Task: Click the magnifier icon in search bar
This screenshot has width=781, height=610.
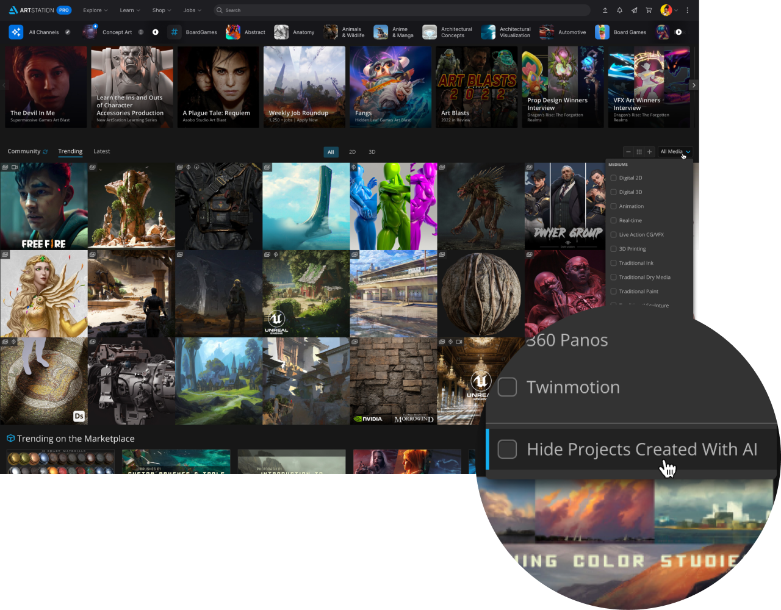Action: coord(220,10)
